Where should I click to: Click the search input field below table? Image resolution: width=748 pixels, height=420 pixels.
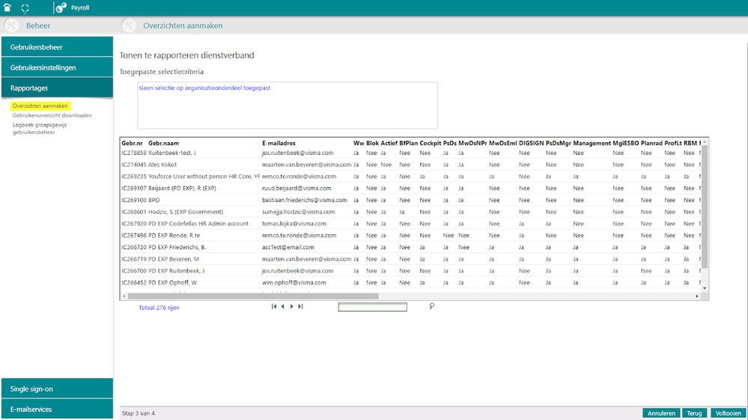[x=372, y=307]
